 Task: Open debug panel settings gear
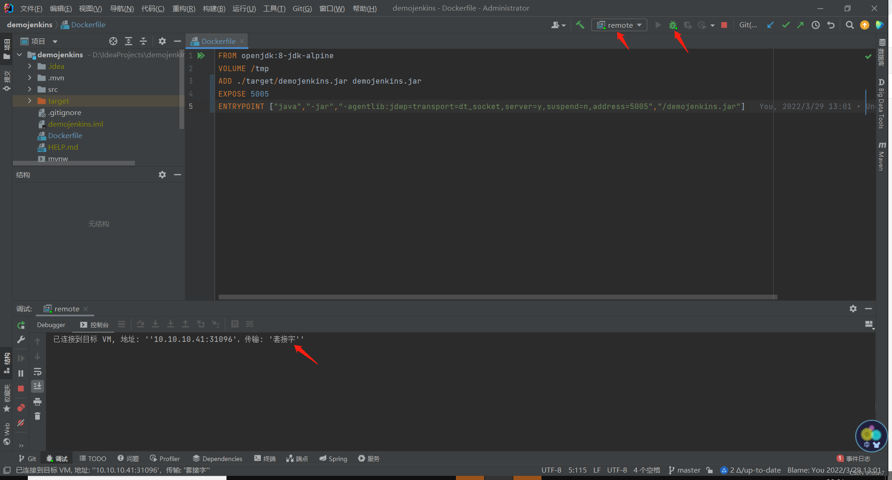pos(853,309)
